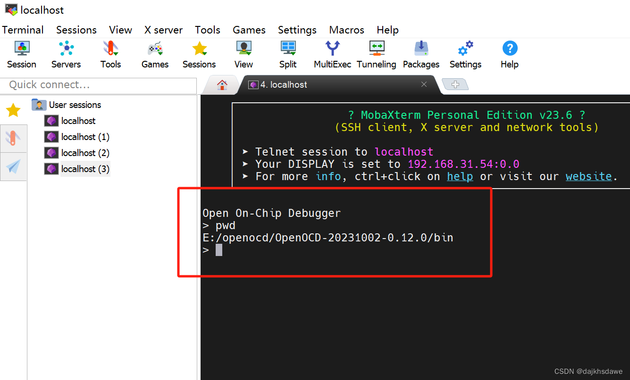Click the Sessions star toolbar icon
630x380 pixels.
(199, 54)
